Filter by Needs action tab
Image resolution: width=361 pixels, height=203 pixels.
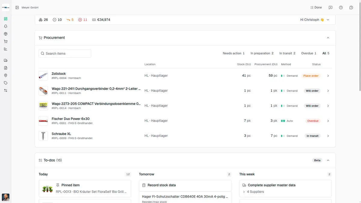[234, 54]
